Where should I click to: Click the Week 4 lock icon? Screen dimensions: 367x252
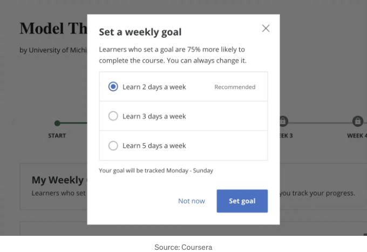coord(358,121)
